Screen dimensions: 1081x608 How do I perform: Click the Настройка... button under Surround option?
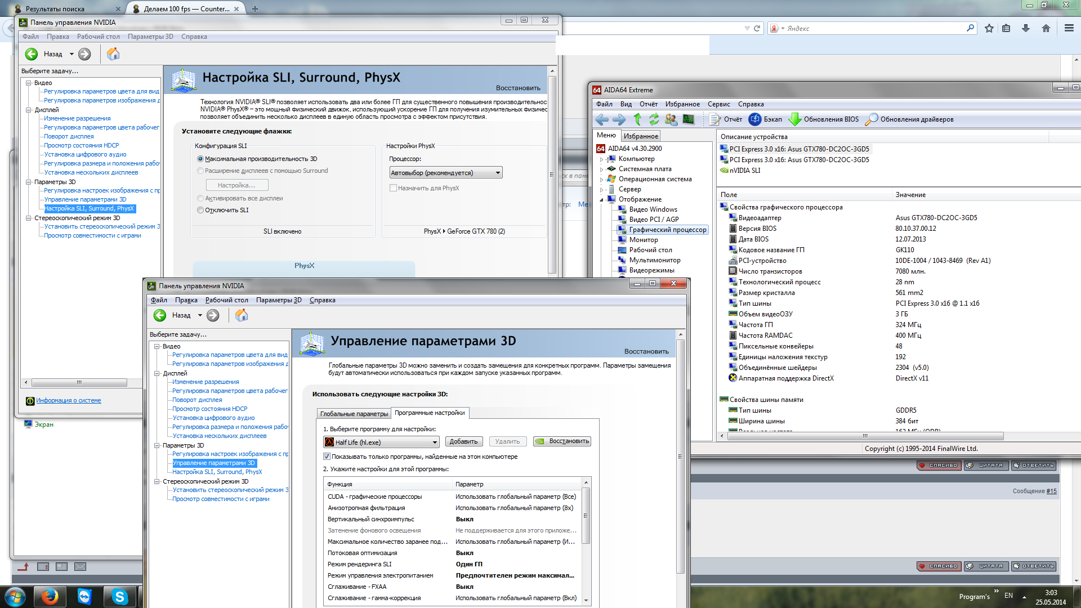pyautogui.click(x=236, y=185)
